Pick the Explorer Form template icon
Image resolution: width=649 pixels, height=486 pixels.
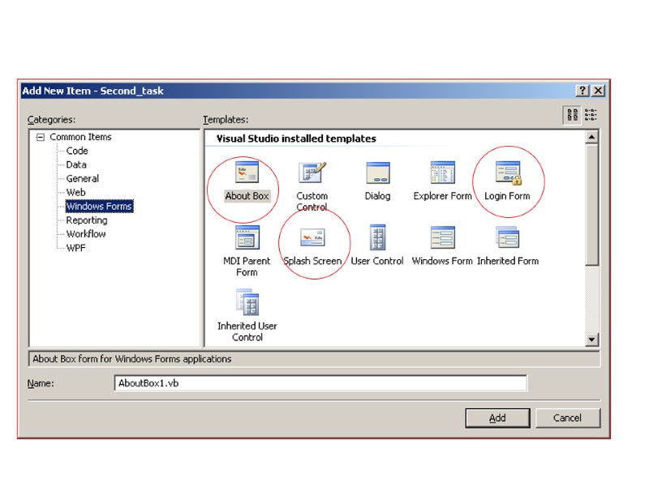point(443,172)
